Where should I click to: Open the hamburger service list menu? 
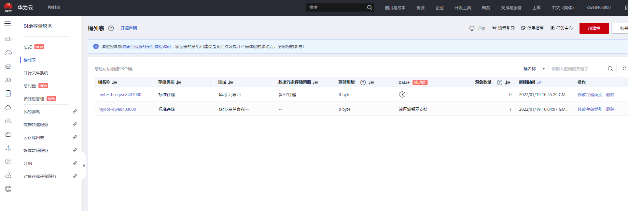[x=8, y=24]
